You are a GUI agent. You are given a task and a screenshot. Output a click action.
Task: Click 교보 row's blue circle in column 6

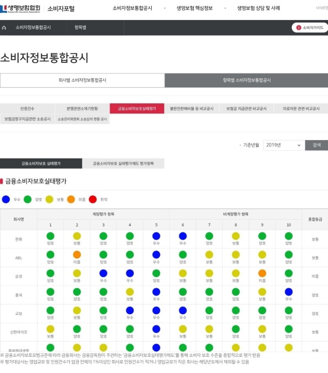pyautogui.click(x=183, y=310)
